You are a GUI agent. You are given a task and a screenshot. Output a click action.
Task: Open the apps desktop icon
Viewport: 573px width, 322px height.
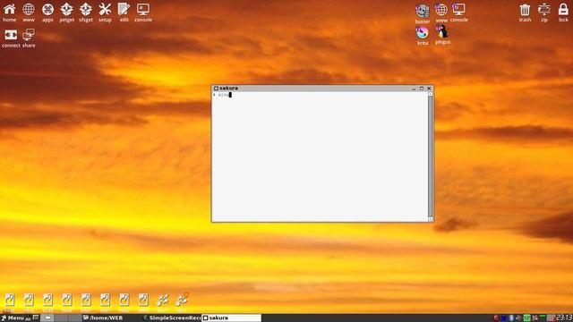(47, 13)
